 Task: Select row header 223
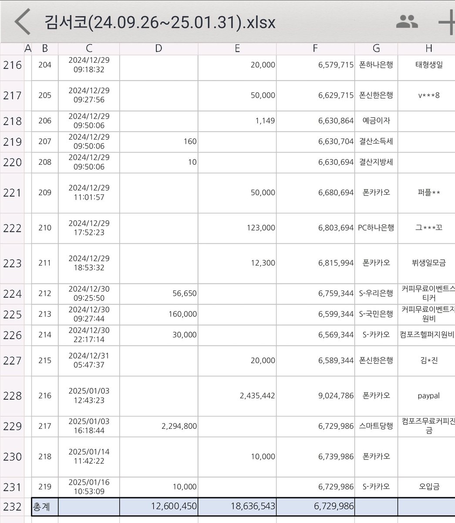pyautogui.click(x=12, y=263)
